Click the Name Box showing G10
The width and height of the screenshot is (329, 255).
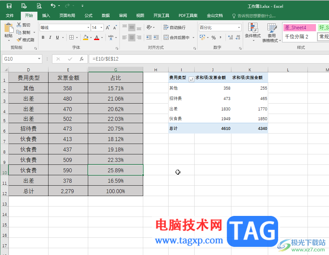(x=20, y=59)
